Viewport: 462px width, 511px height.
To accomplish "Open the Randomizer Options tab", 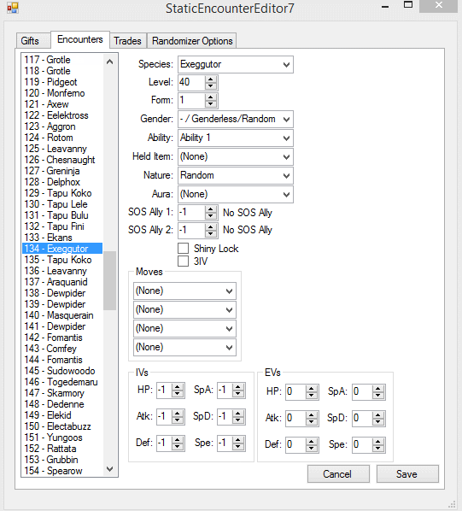I will 192,41.
